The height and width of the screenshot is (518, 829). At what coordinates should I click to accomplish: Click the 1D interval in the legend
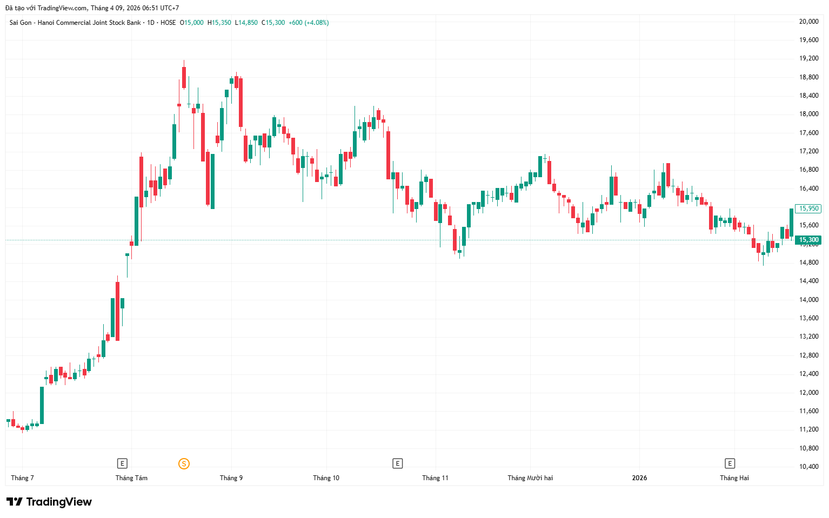[151, 23]
